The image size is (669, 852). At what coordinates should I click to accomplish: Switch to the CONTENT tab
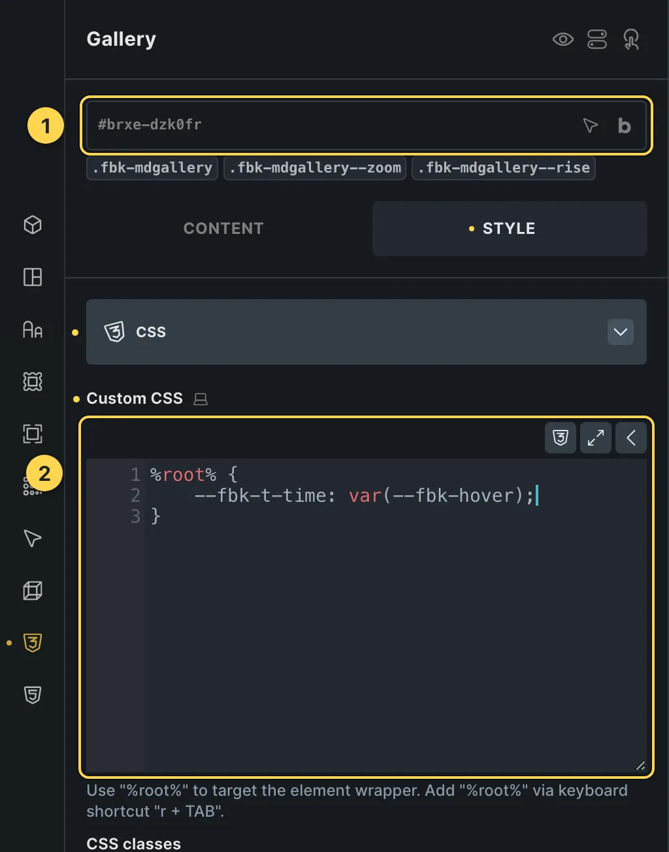pos(223,228)
